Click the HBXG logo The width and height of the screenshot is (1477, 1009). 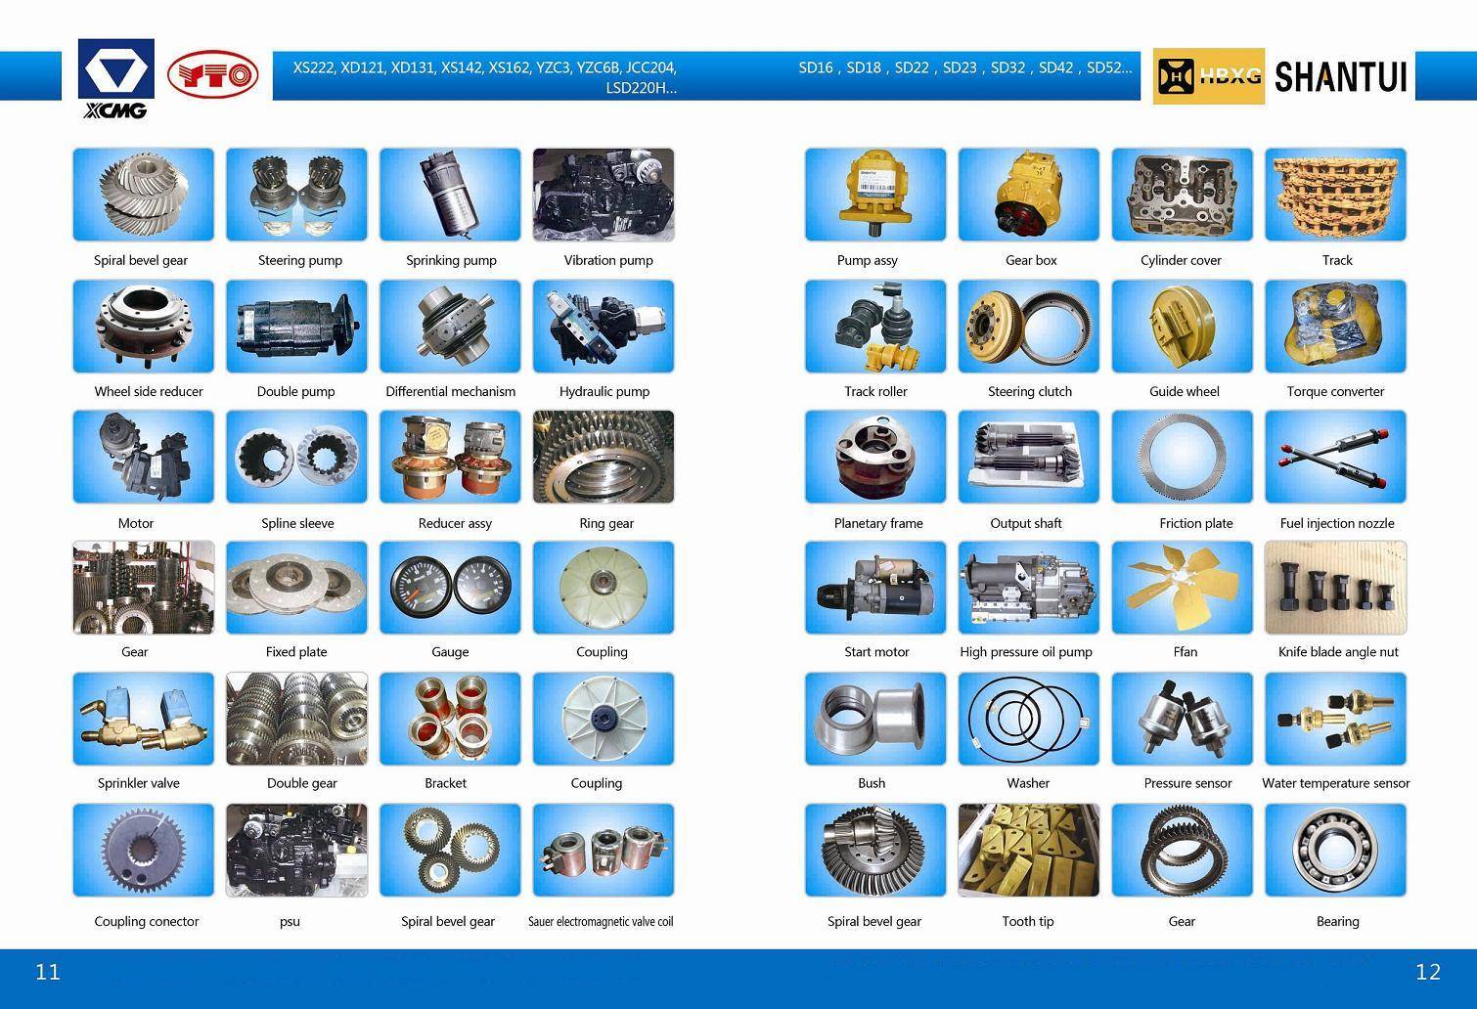point(1208,76)
